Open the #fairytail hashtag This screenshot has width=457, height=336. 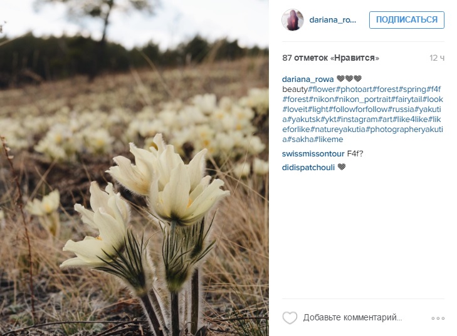click(x=407, y=99)
